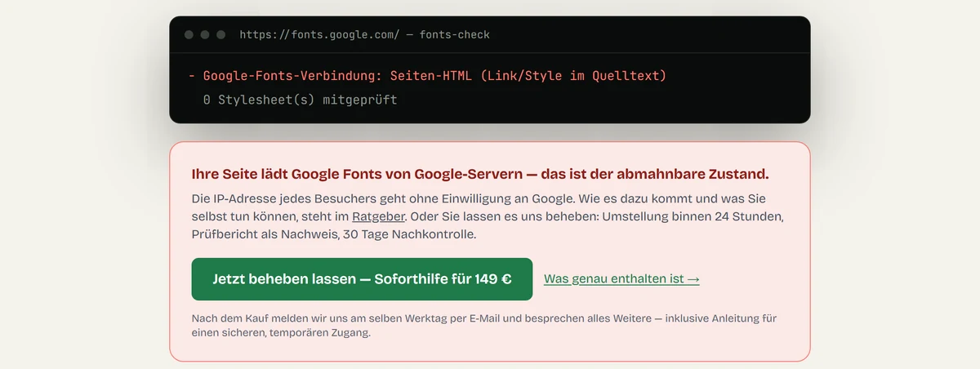
Task: Follow the 'Ratgeber' link in the text
Action: pos(379,216)
